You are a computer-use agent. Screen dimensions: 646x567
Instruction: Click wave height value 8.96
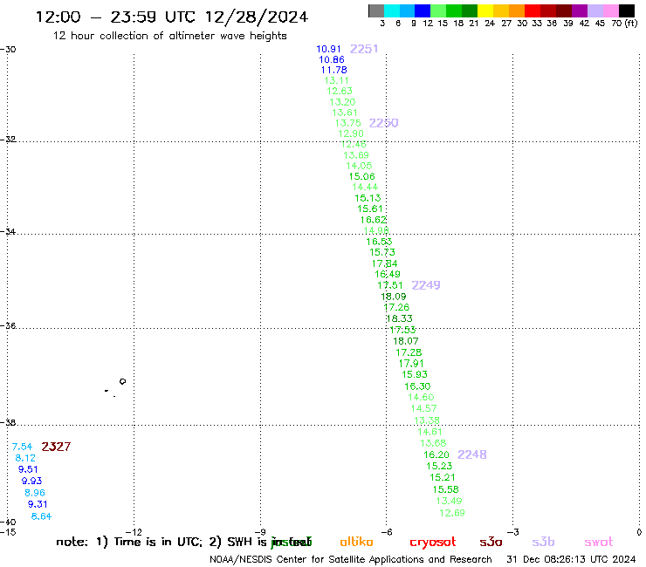click(x=35, y=493)
